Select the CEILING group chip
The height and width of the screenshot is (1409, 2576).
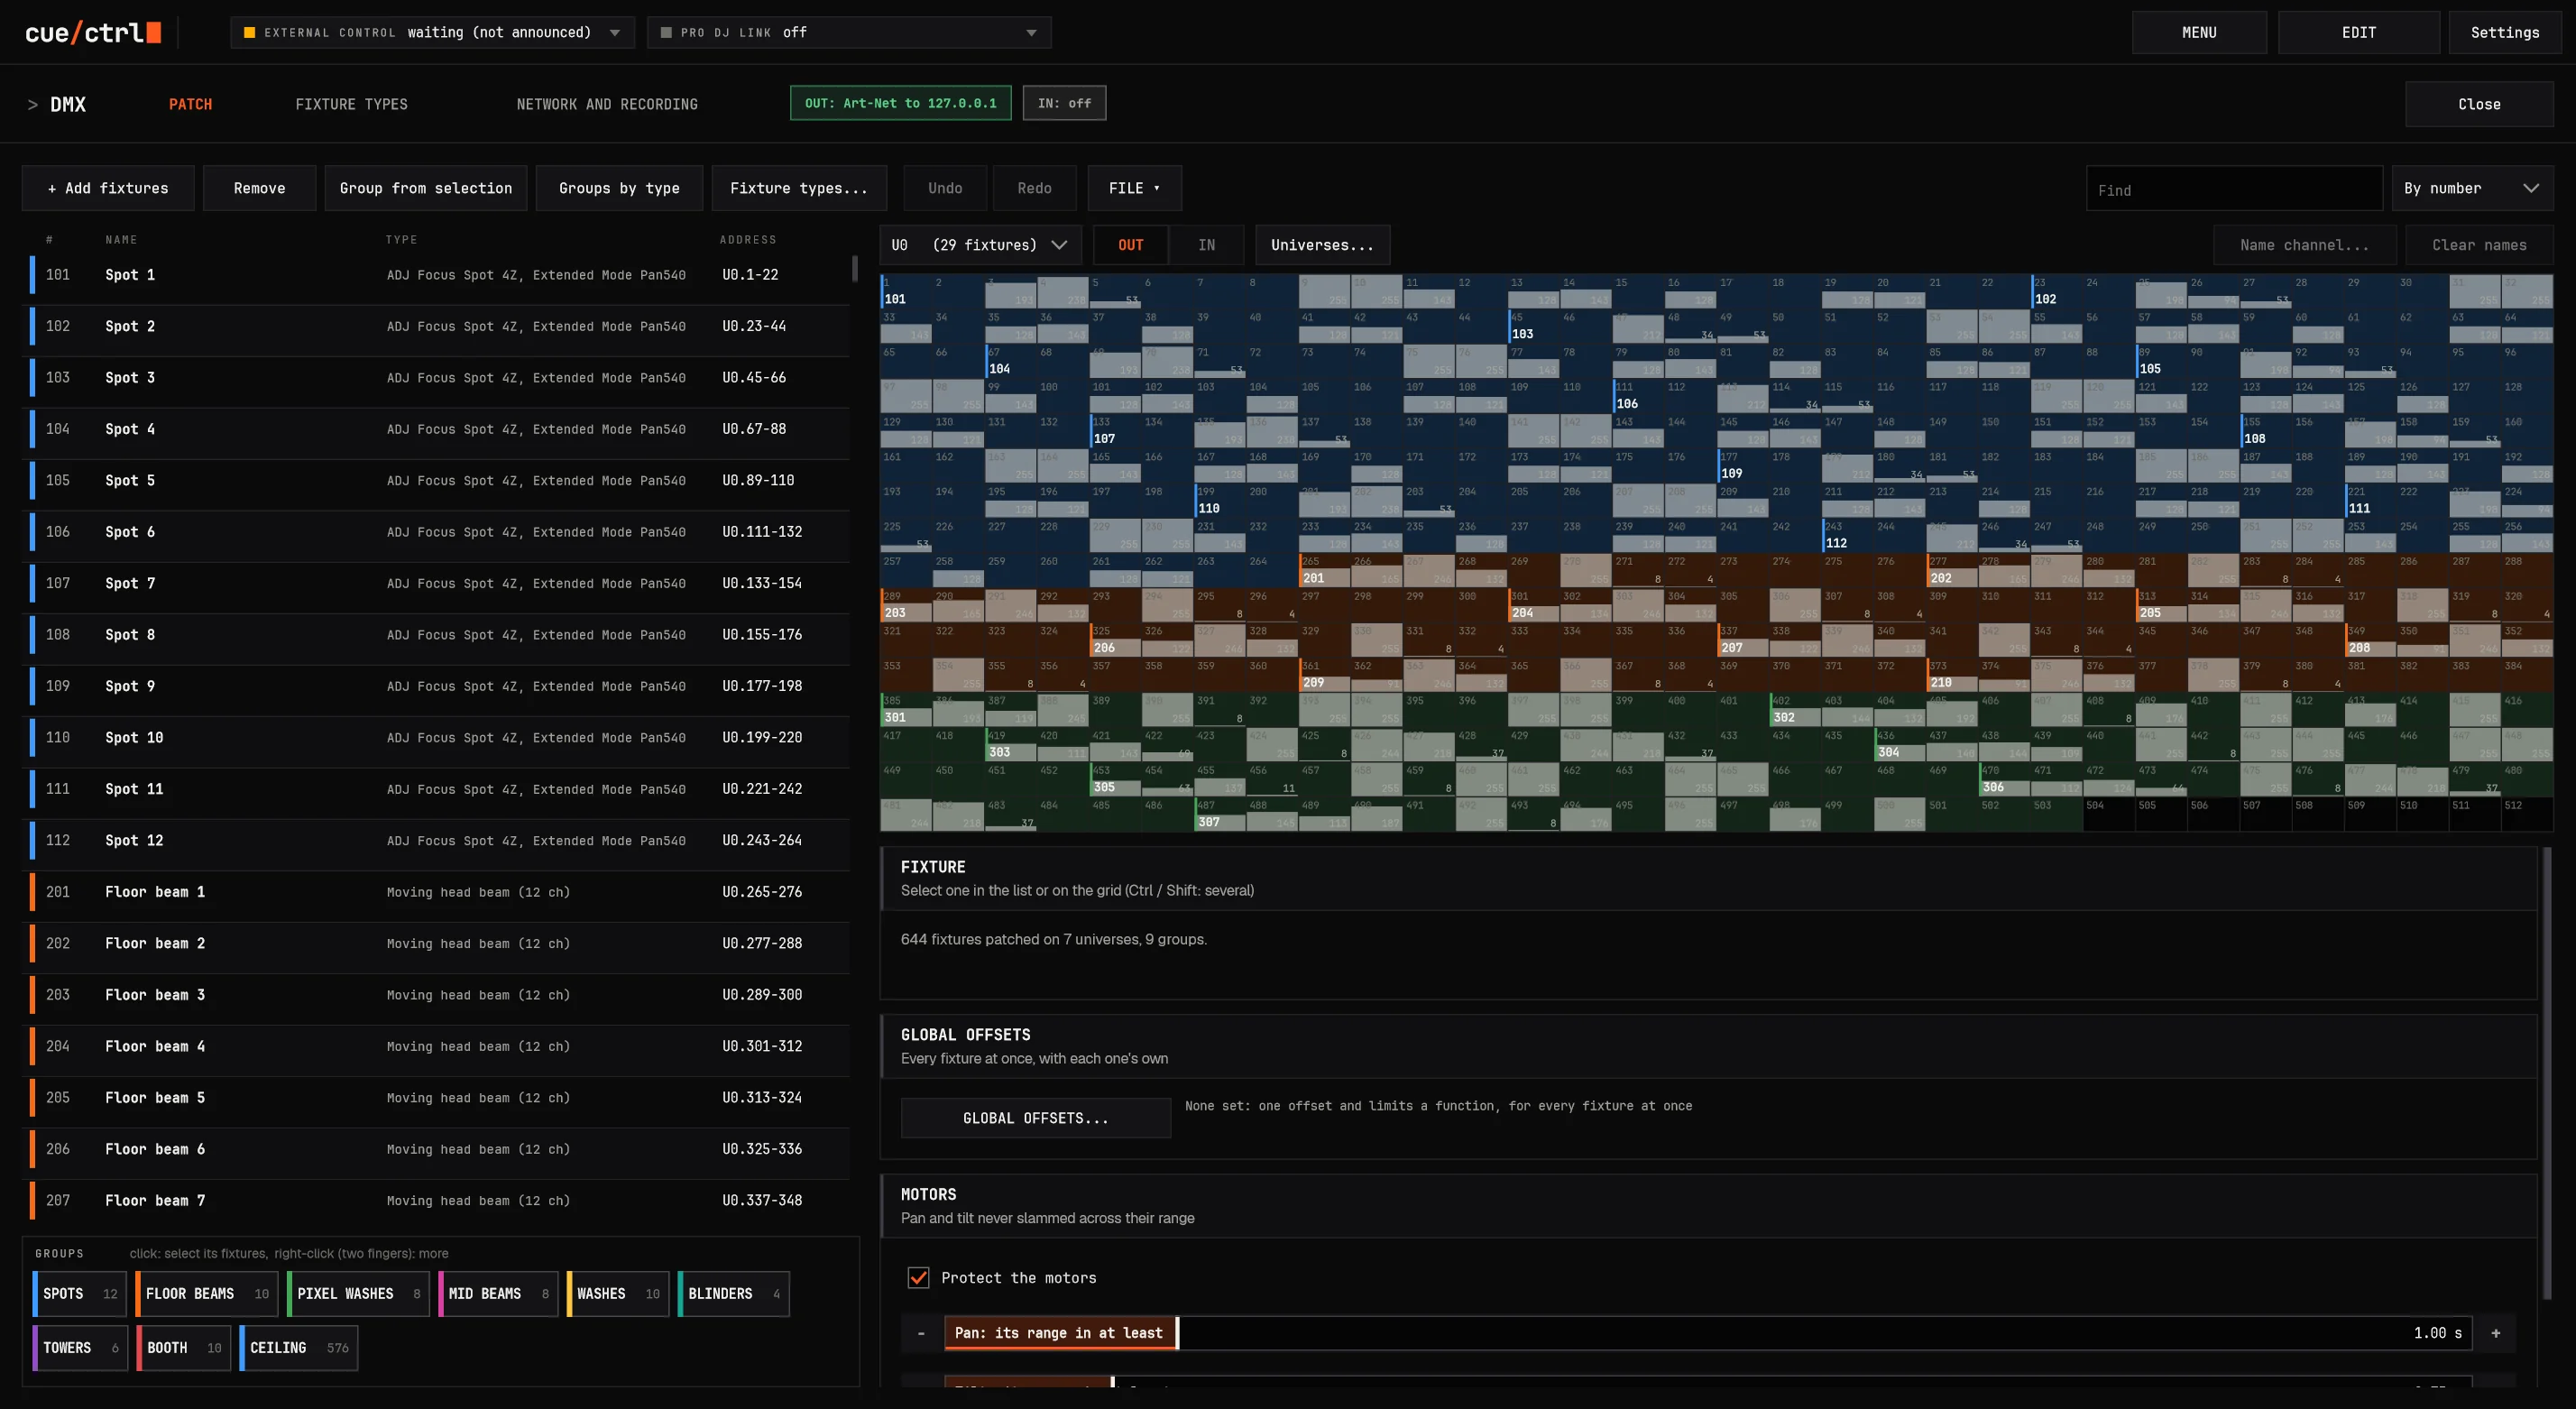click(298, 1348)
